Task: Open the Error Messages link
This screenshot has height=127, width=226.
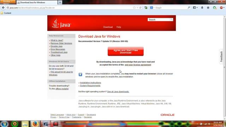Action: [x=58, y=49]
